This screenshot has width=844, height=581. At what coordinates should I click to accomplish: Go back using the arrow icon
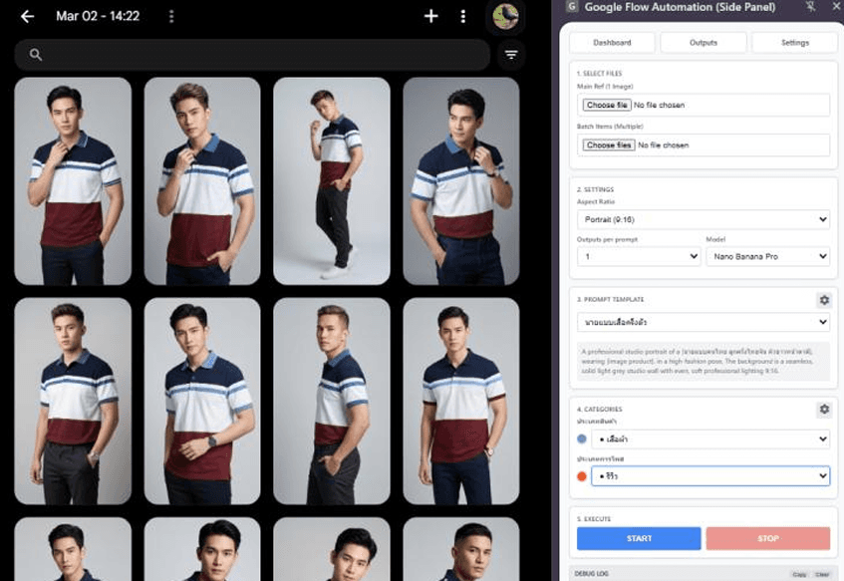28,16
